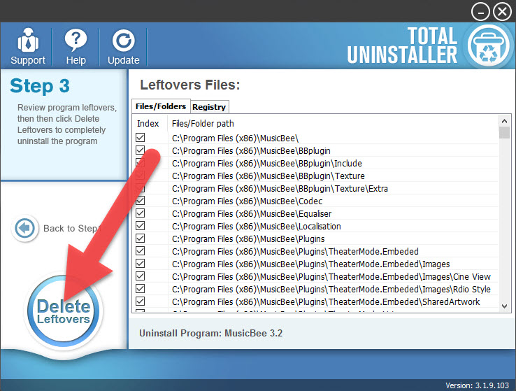This screenshot has width=516, height=391.
Task: Uncheck the MusicBee\ root folder checkbox
Action: click(141, 138)
